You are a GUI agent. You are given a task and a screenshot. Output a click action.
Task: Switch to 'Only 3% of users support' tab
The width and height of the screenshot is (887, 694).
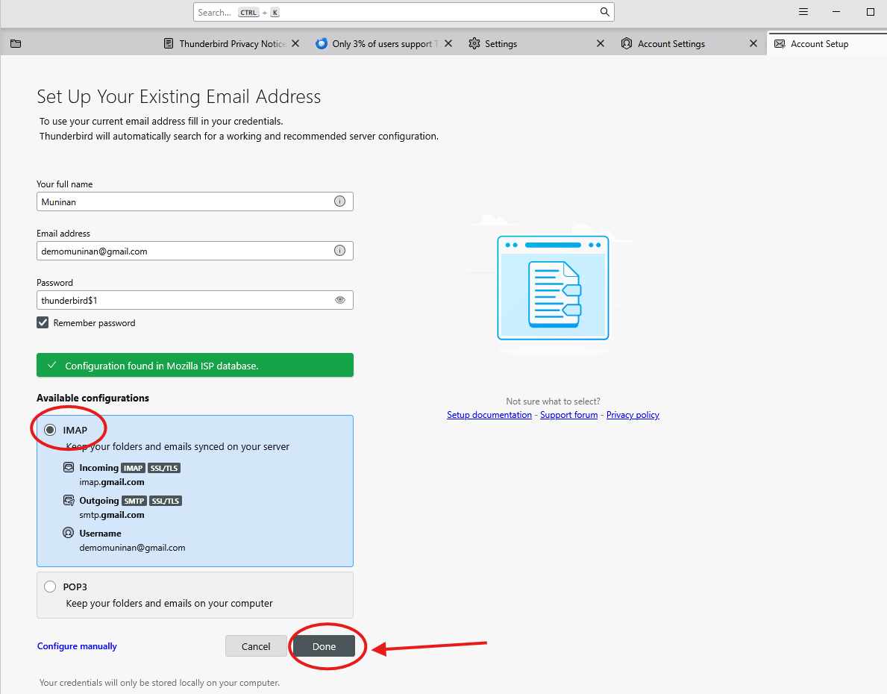point(384,43)
